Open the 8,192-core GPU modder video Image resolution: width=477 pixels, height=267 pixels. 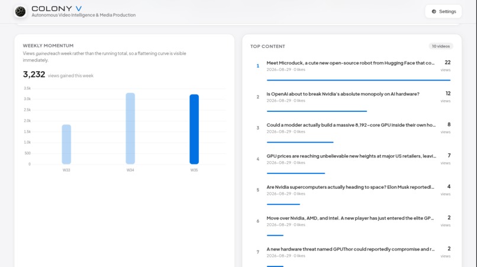pyautogui.click(x=351, y=125)
